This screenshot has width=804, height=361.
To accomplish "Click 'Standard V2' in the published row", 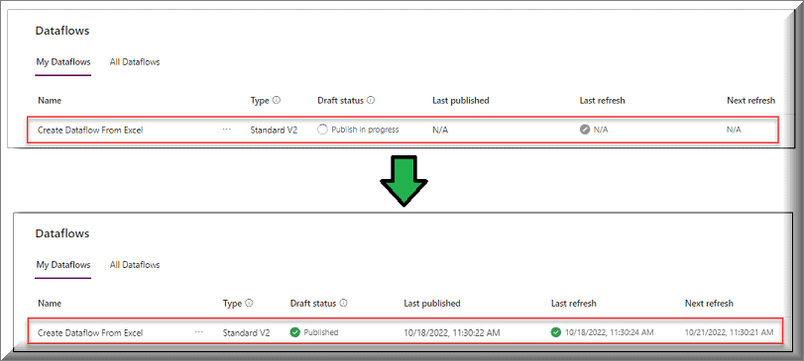I will point(246,332).
